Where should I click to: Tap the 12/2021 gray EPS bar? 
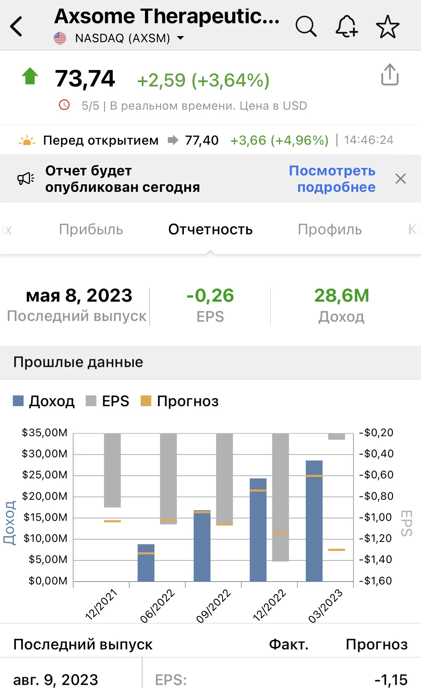click(x=112, y=470)
